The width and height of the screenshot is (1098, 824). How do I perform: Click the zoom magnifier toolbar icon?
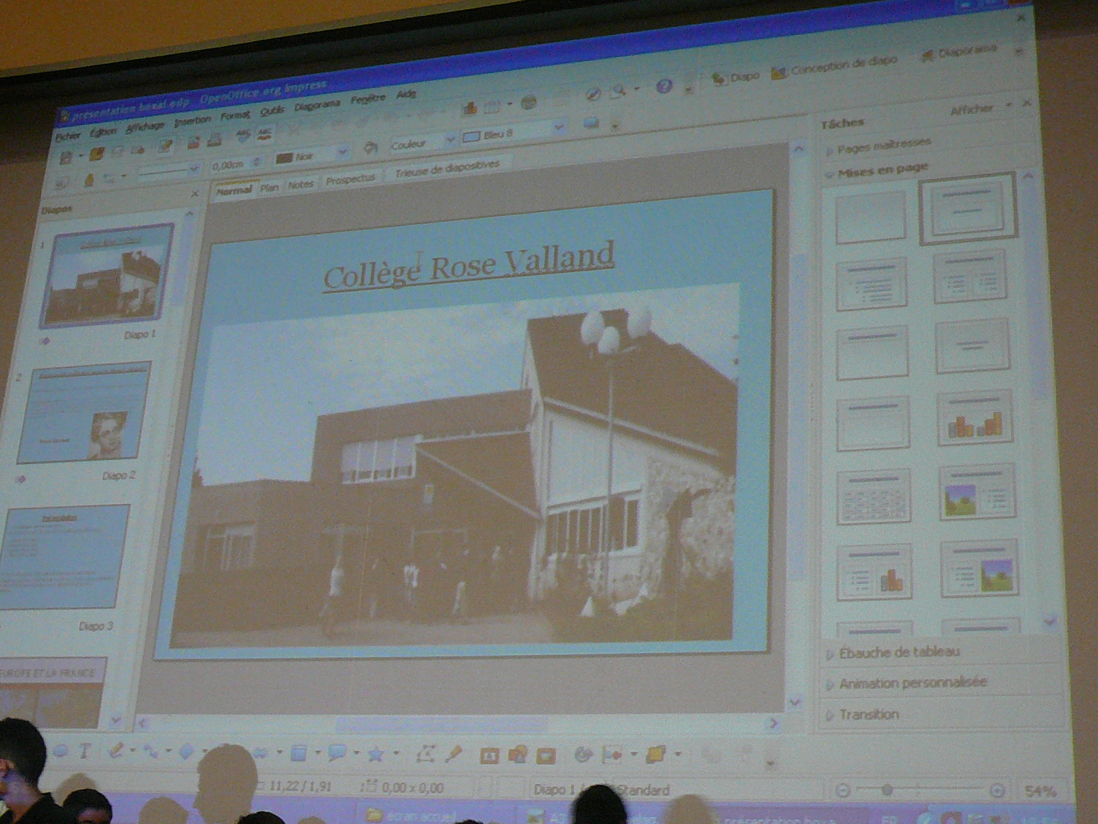pyautogui.click(x=620, y=91)
